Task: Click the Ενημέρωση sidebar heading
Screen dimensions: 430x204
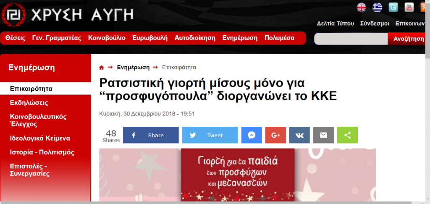Action: pos(31,67)
